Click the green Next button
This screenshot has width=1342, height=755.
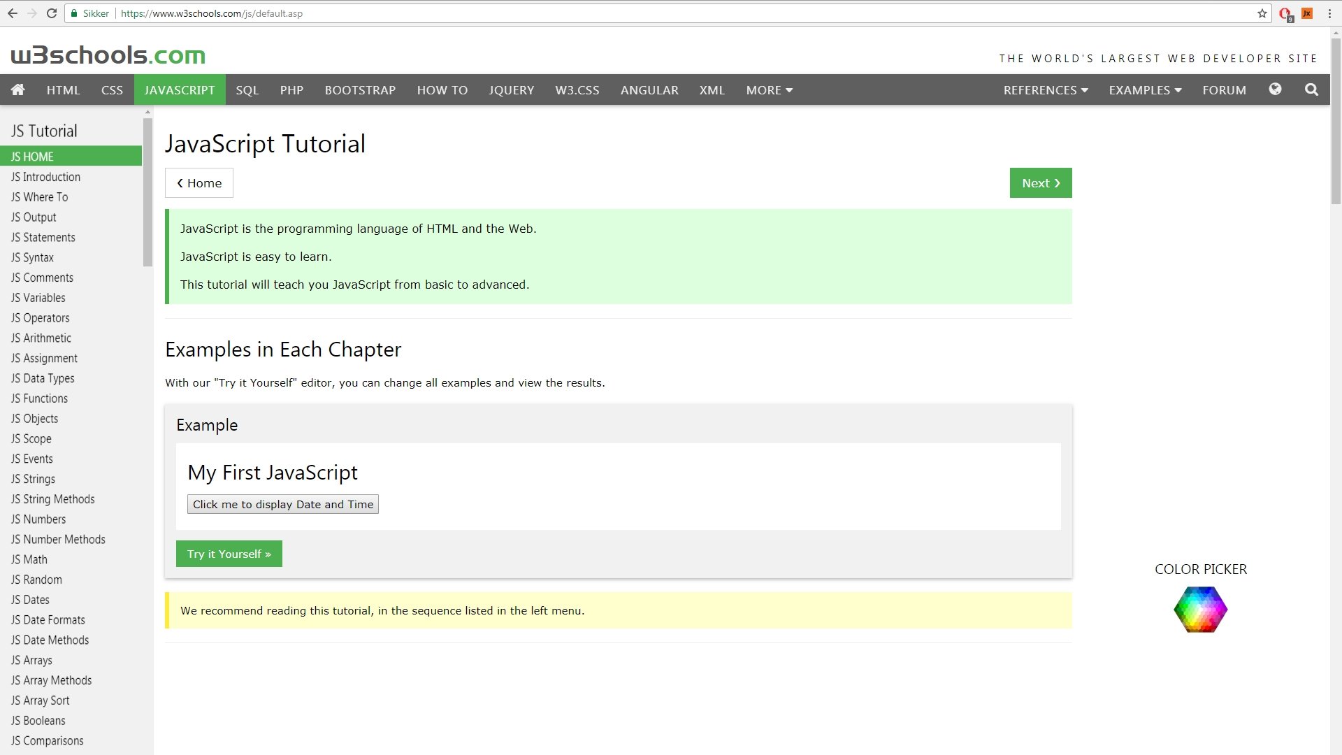click(1041, 183)
